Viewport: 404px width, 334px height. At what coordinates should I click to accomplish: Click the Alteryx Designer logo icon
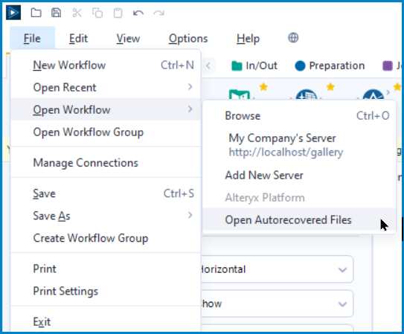(x=13, y=13)
